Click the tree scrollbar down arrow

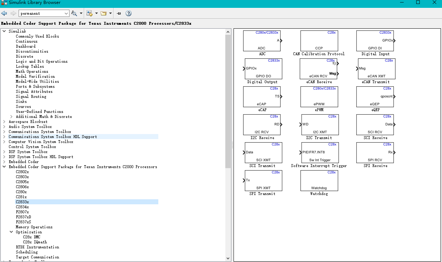pyautogui.click(x=228, y=258)
